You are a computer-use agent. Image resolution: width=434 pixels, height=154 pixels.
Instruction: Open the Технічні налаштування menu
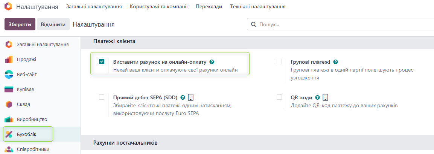pos(257,7)
